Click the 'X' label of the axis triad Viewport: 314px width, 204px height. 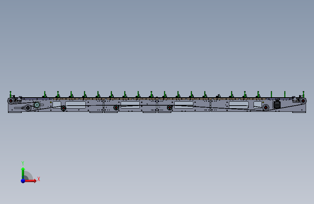(x=39, y=179)
